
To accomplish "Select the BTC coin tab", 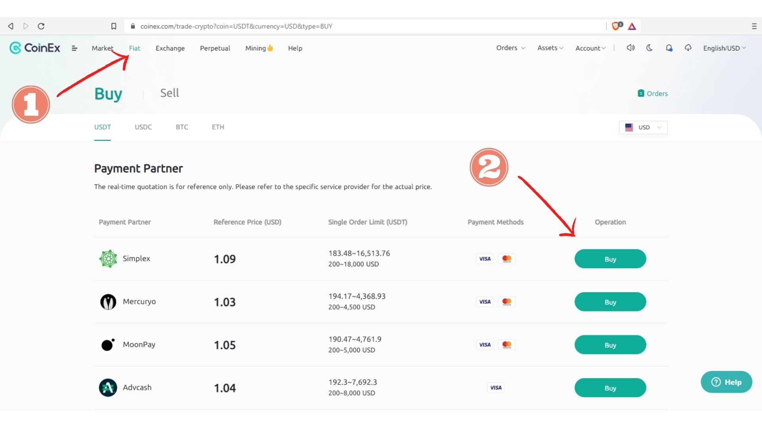I will 182,127.
